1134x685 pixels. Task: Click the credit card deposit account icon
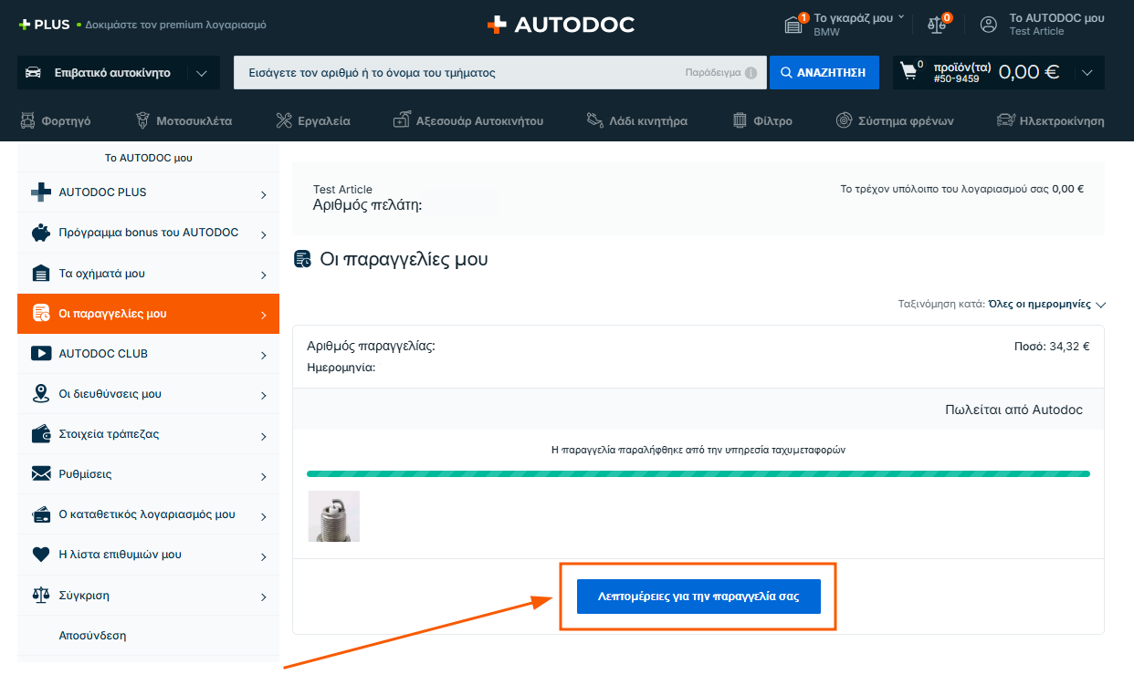pos(41,514)
